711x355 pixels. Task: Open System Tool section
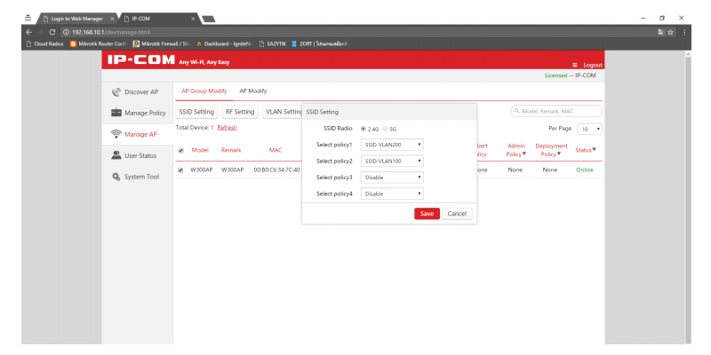pyautogui.click(x=138, y=177)
